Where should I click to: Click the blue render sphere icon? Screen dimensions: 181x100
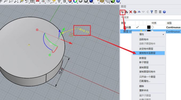click(x=91, y=1)
